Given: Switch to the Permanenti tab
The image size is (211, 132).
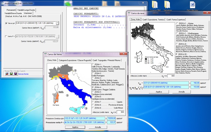Looking at the screenshot, I should click(11, 10).
